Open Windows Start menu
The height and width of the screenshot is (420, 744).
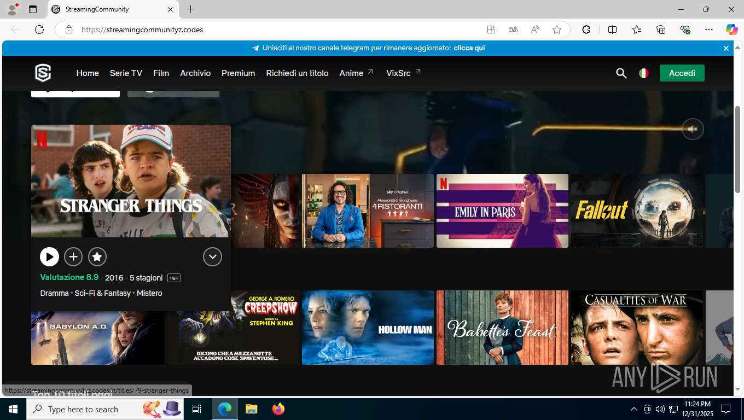click(13, 409)
